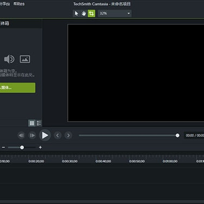The width and height of the screenshot is (204, 204).
Task: Click the image icon in media bin
Action: click(25, 59)
